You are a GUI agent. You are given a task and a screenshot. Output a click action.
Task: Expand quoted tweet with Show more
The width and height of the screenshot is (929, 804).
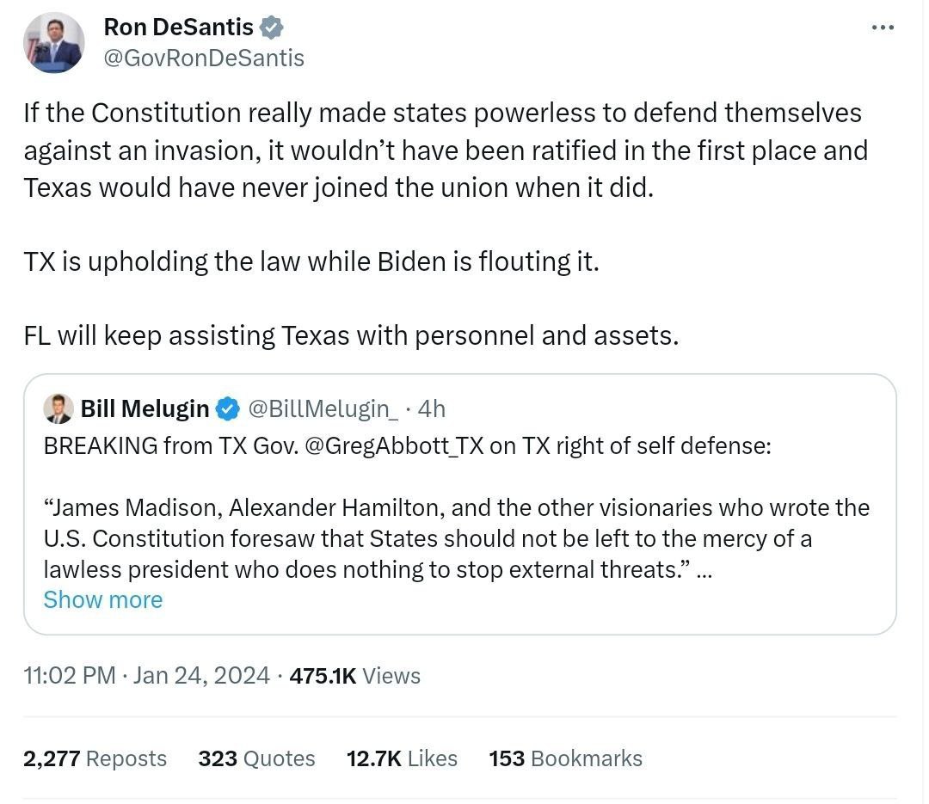point(102,599)
